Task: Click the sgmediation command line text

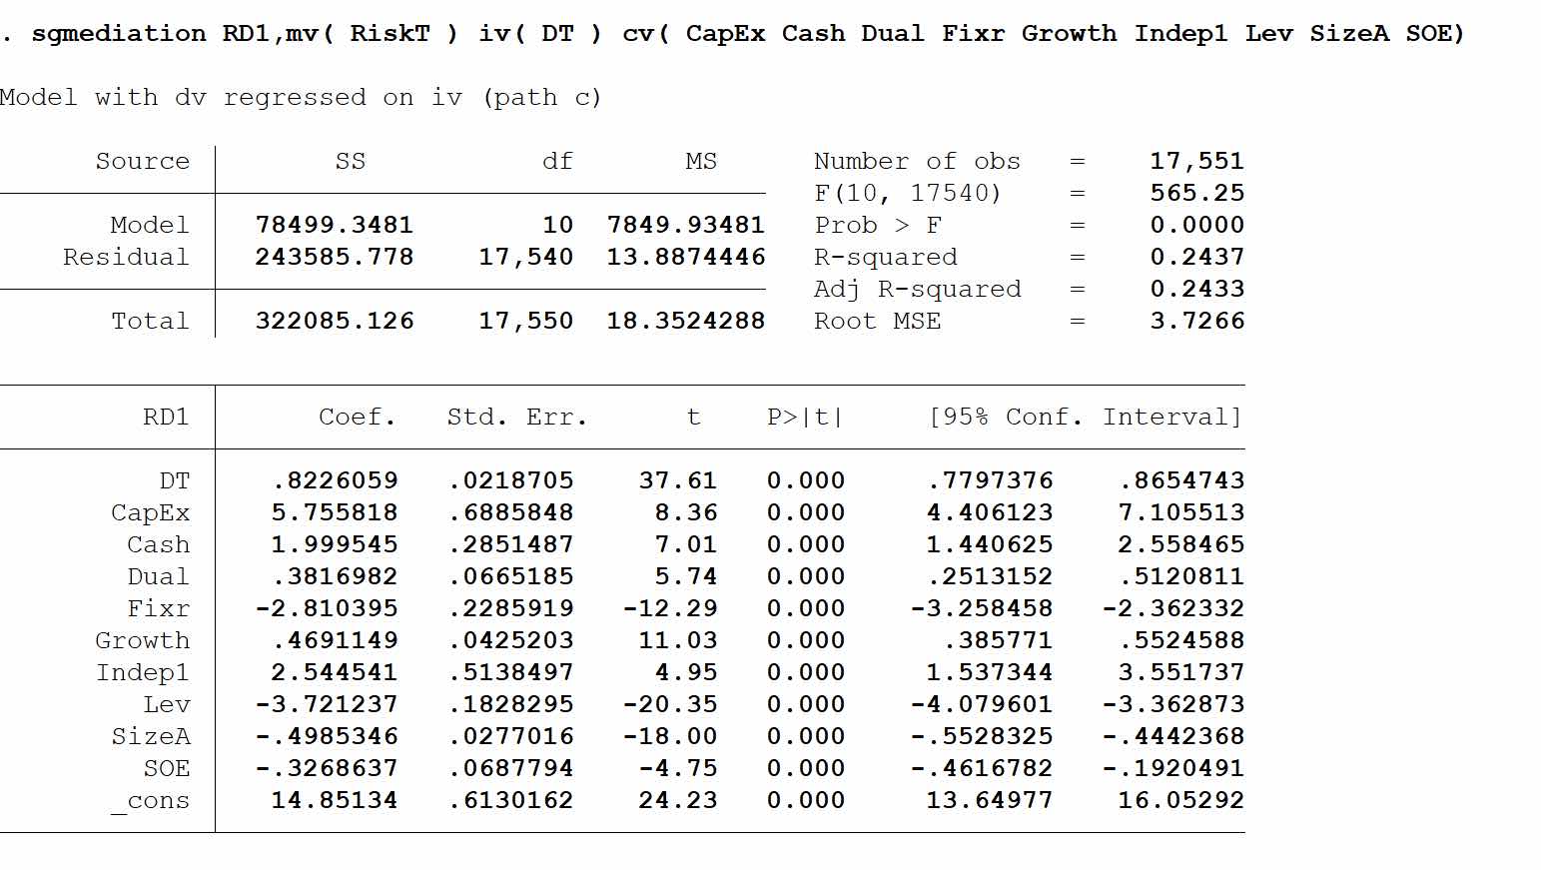Action: [734, 34]
